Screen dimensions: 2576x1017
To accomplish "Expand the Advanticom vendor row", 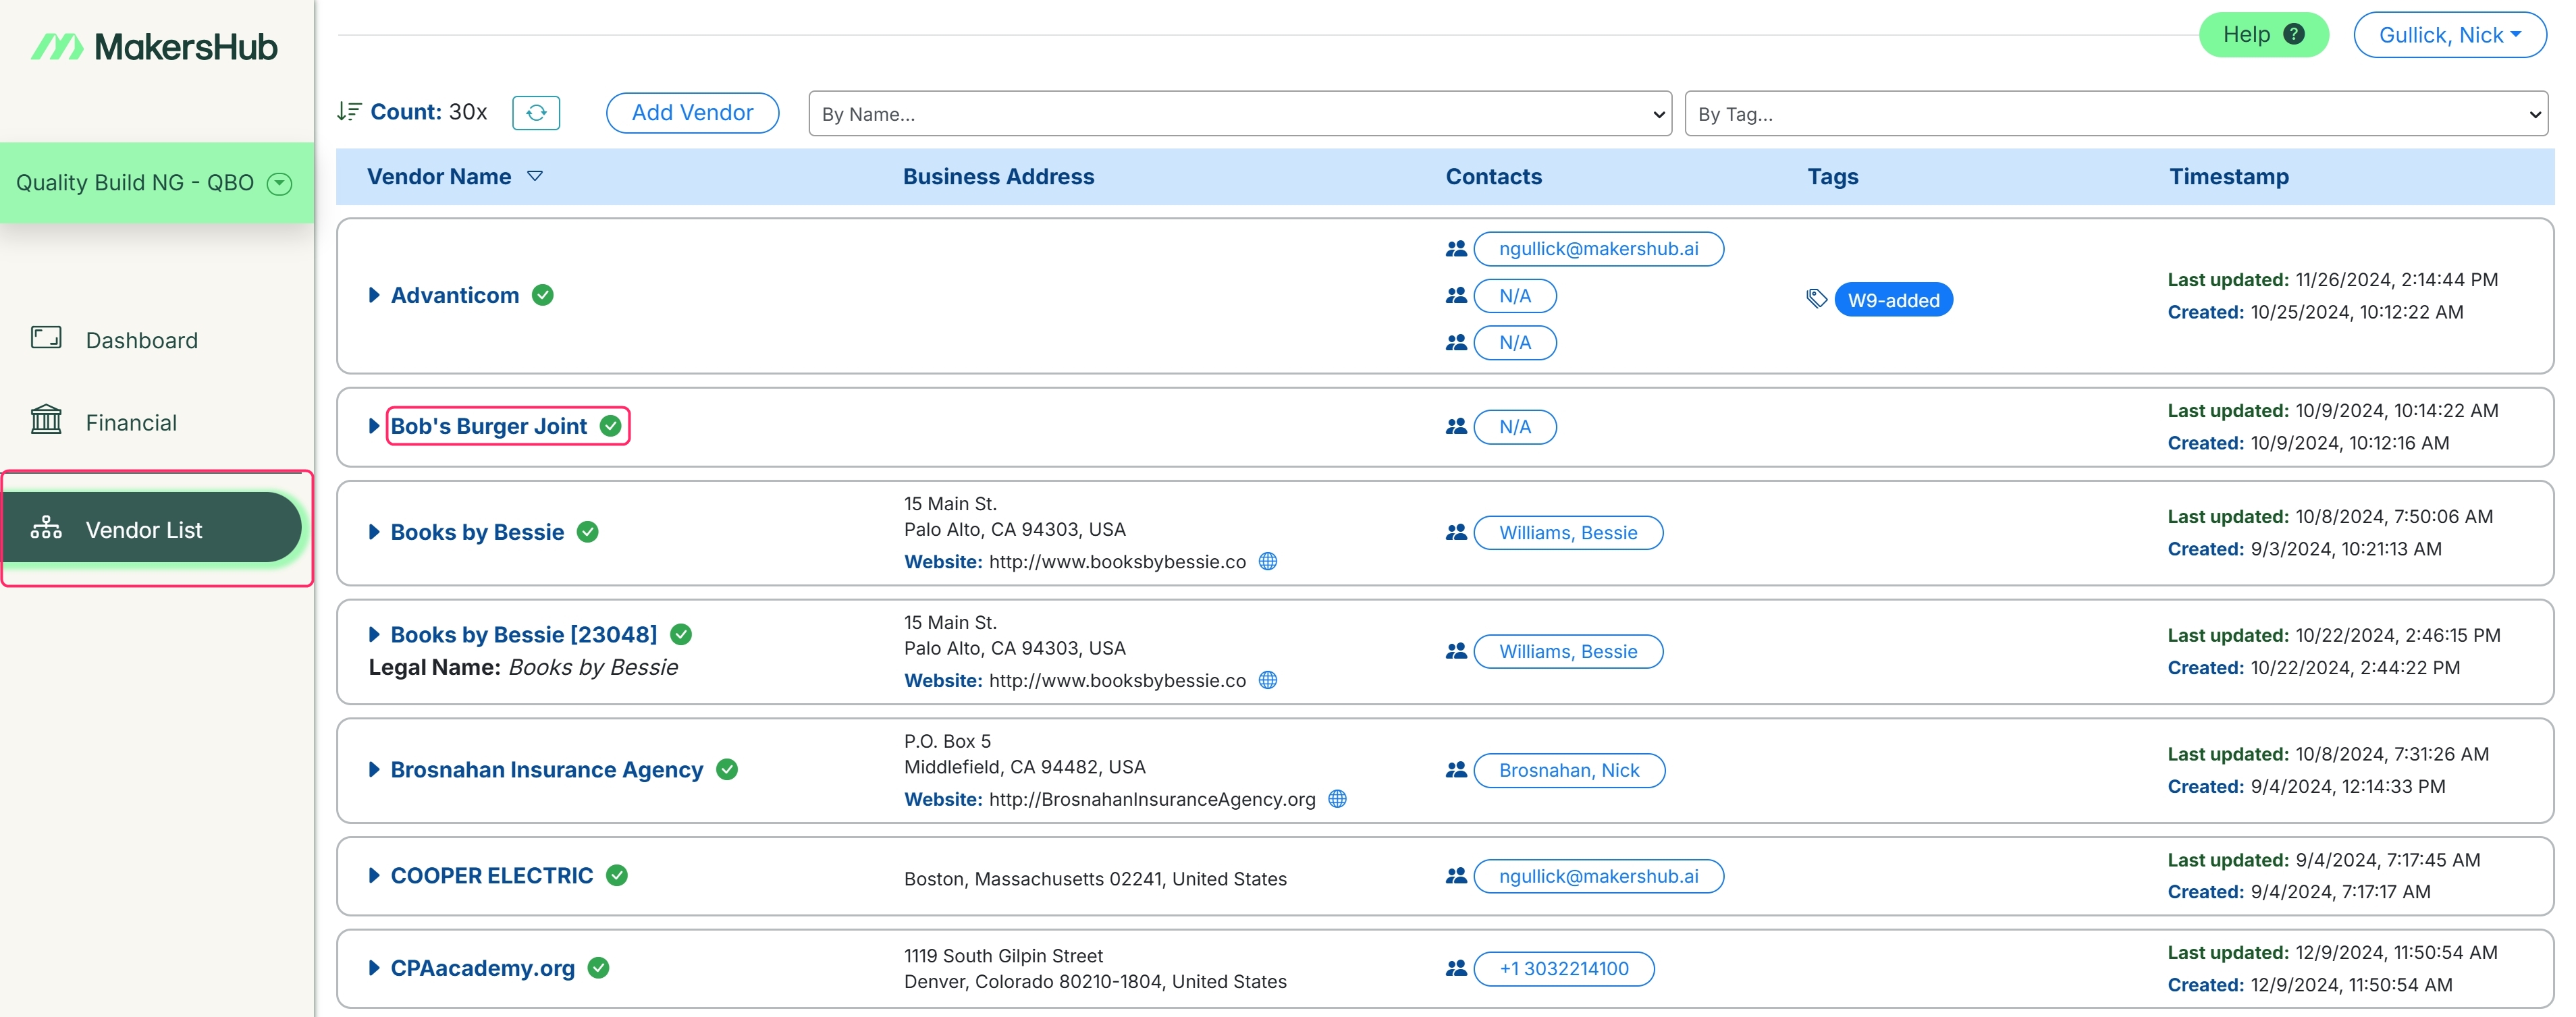I will point(374,295).
